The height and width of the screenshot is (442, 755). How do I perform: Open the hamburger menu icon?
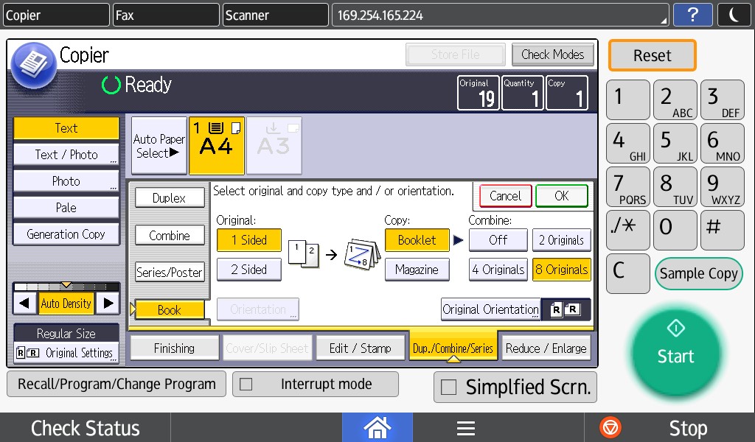[465, 428]
